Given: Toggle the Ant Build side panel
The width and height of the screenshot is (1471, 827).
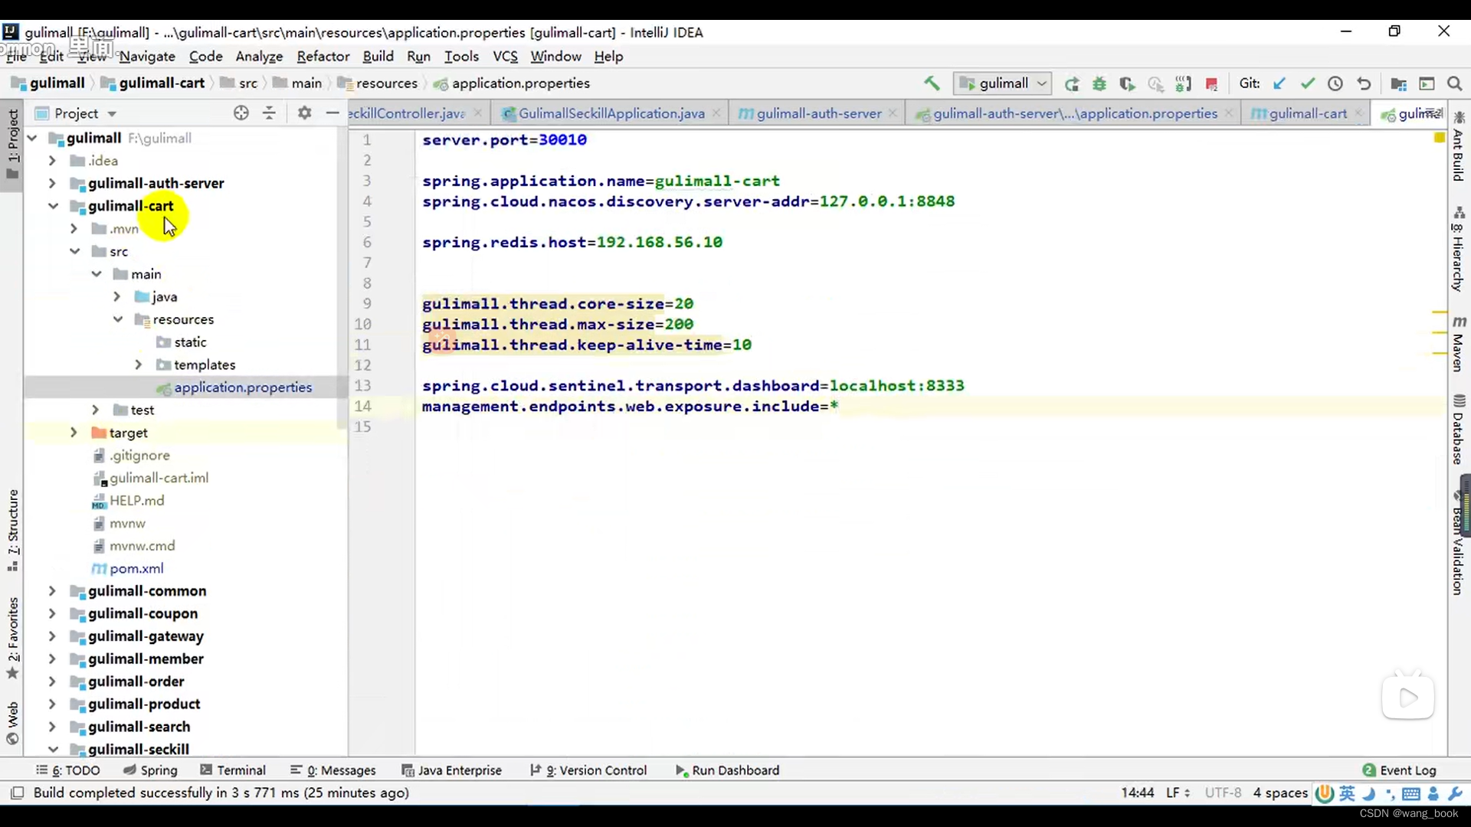Looking at the screenshot, I should [1459, 146].
